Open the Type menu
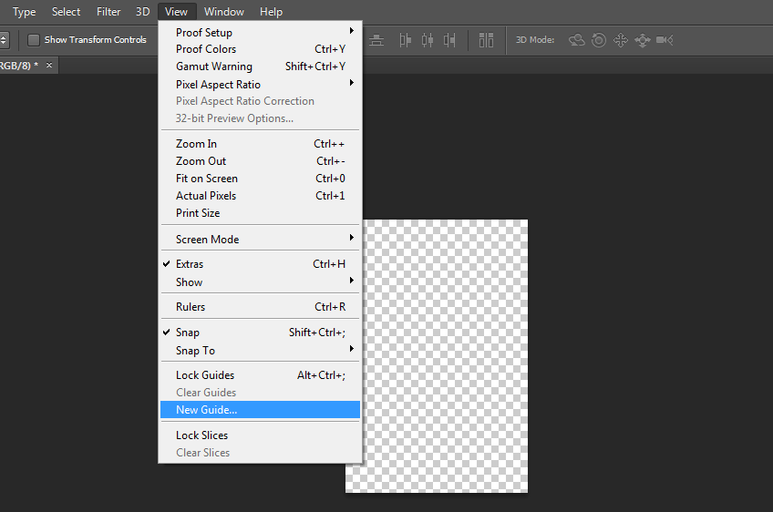This screenshot has width=773, height=512. click(24, 12)
